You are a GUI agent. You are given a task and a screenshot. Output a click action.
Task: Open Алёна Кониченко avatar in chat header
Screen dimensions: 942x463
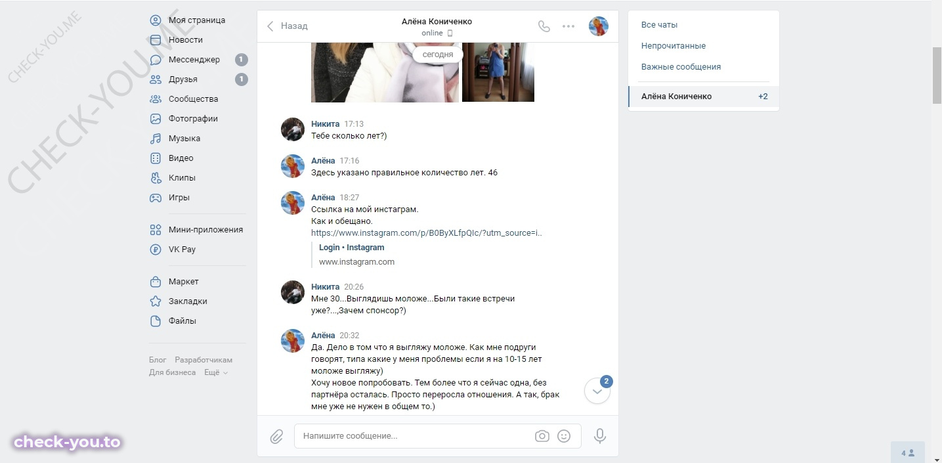[599, 26]
